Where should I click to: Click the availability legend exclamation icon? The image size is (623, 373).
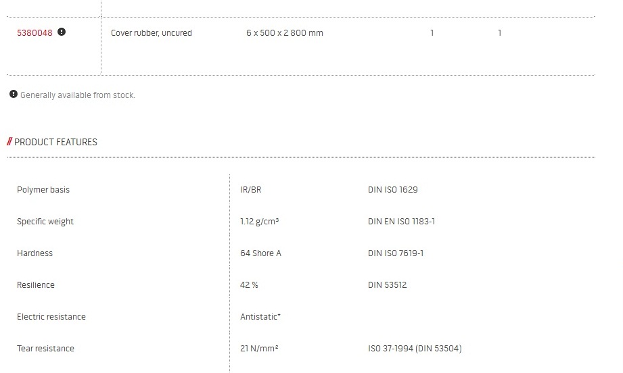coord(14,95)
